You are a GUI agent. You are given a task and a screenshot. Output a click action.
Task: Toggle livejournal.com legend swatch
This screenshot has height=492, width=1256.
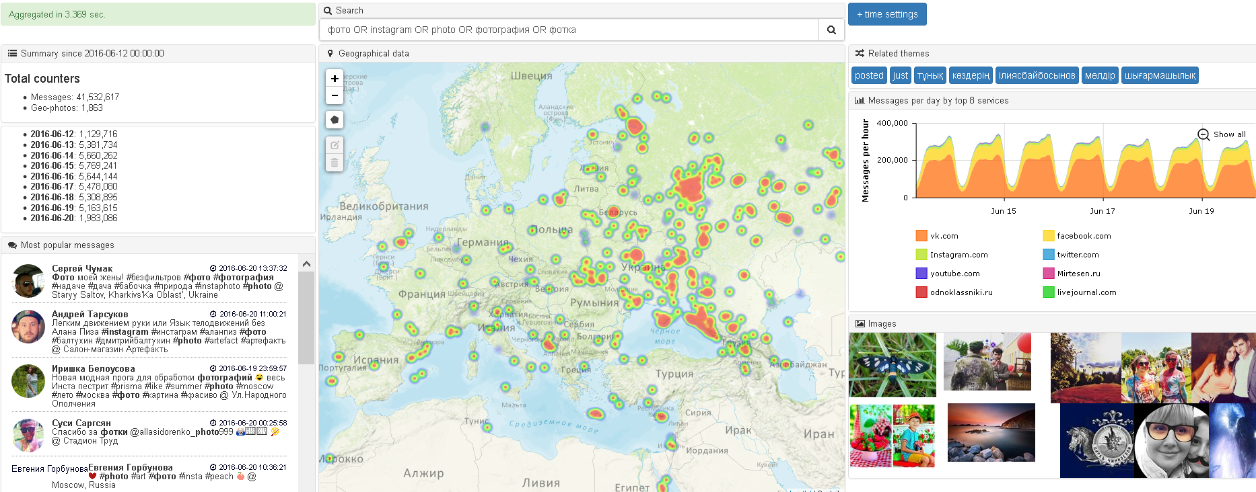click(1049, 292)
